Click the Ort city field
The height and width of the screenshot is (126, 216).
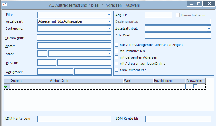[x=84, y=62]
